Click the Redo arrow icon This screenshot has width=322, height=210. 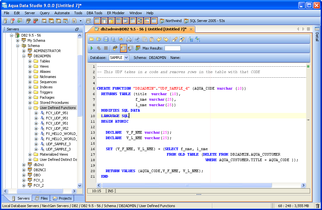coord(166,39)
